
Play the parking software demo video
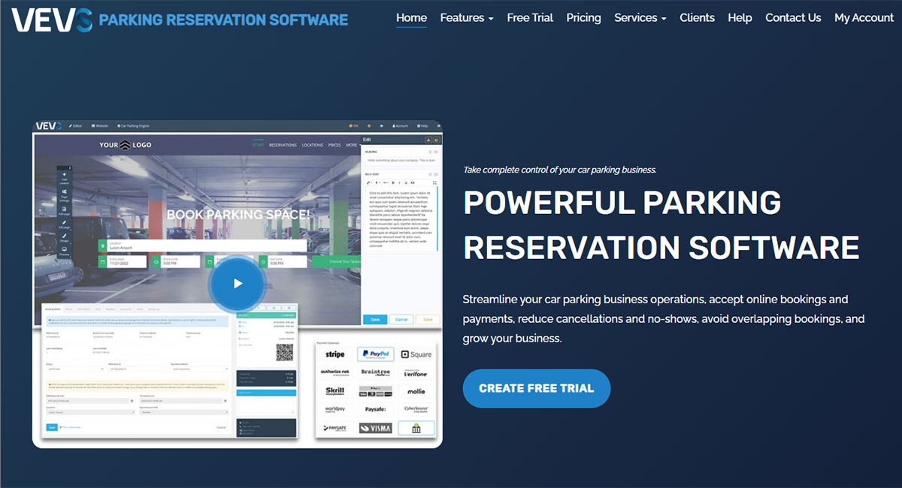click(x=238, y=283)
